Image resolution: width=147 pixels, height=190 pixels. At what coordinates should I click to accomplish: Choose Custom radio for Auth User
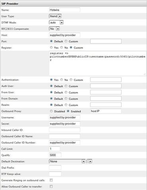click(x=66, y=86)
